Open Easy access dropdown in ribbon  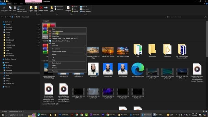tap(59, 9)
